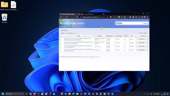This screenshot has width=170, height=96.
Task: Toggle the browser sidebar panel icon
Action: pos(142,17)
